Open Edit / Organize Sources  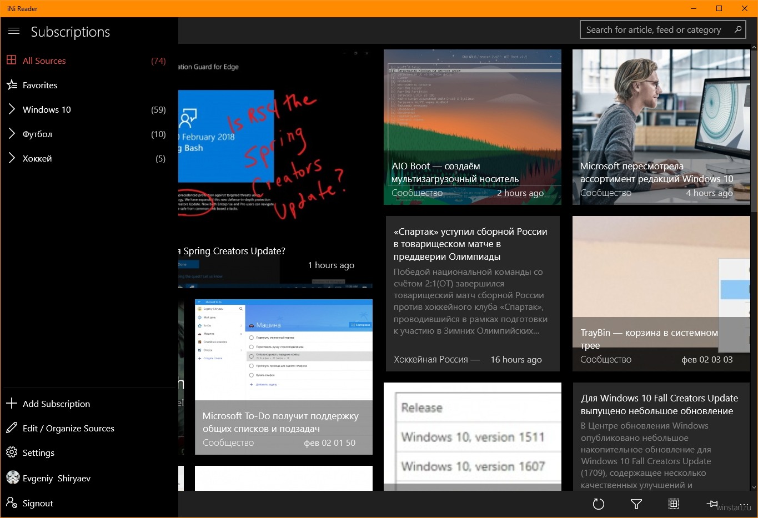click(x=89, y=428)
